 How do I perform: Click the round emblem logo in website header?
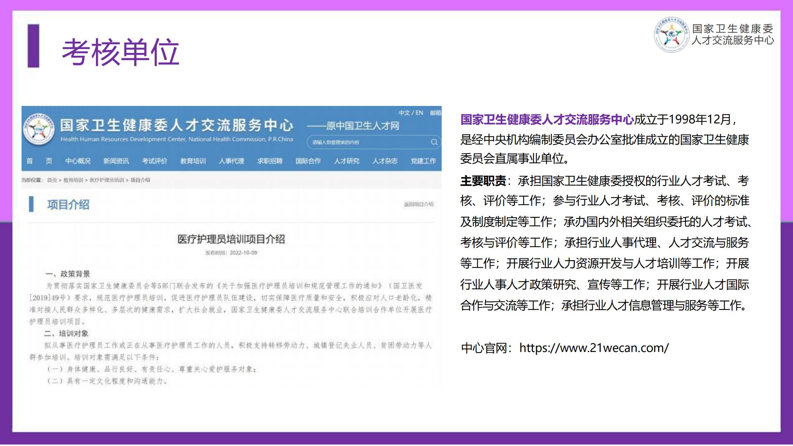pos(39,130)
